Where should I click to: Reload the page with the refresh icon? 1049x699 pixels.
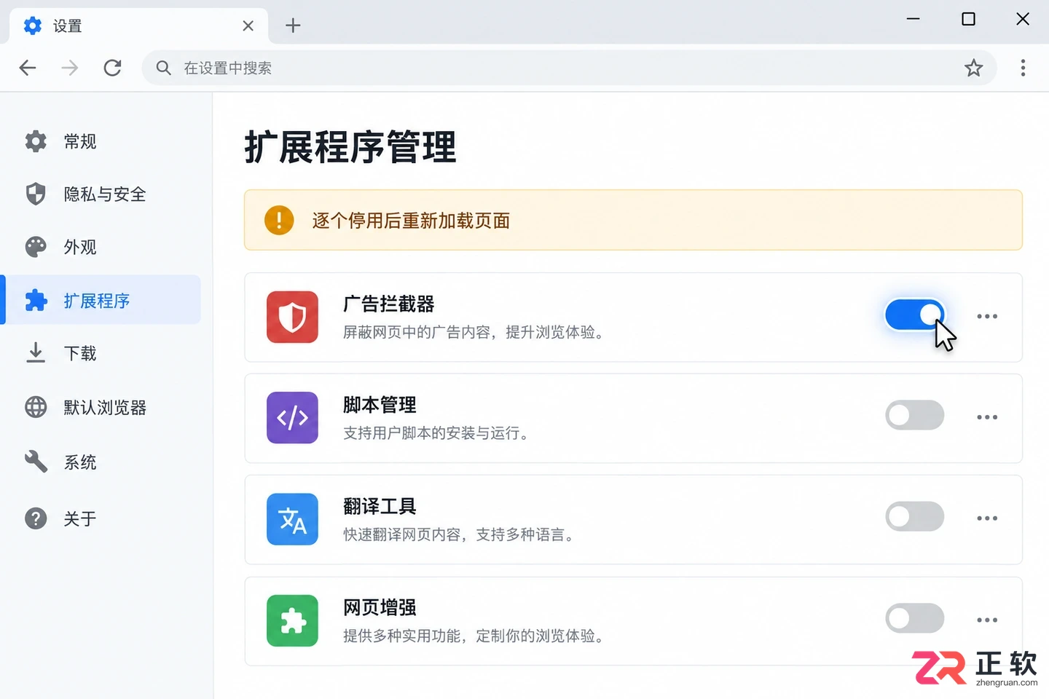(112, 68)
